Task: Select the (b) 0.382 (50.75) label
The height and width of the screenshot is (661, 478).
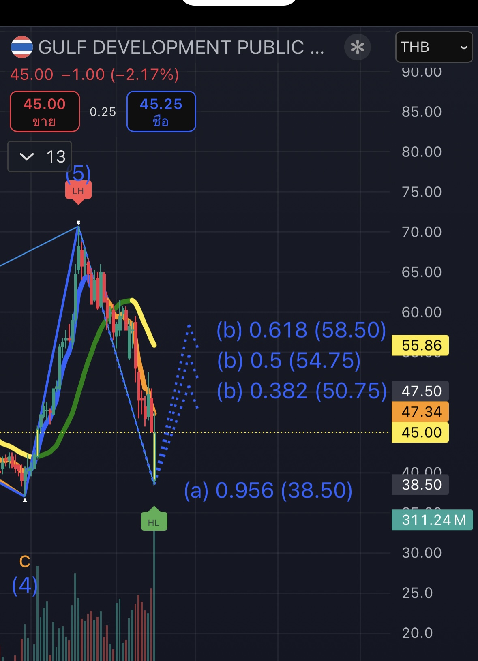Action: tap(302, 391)
